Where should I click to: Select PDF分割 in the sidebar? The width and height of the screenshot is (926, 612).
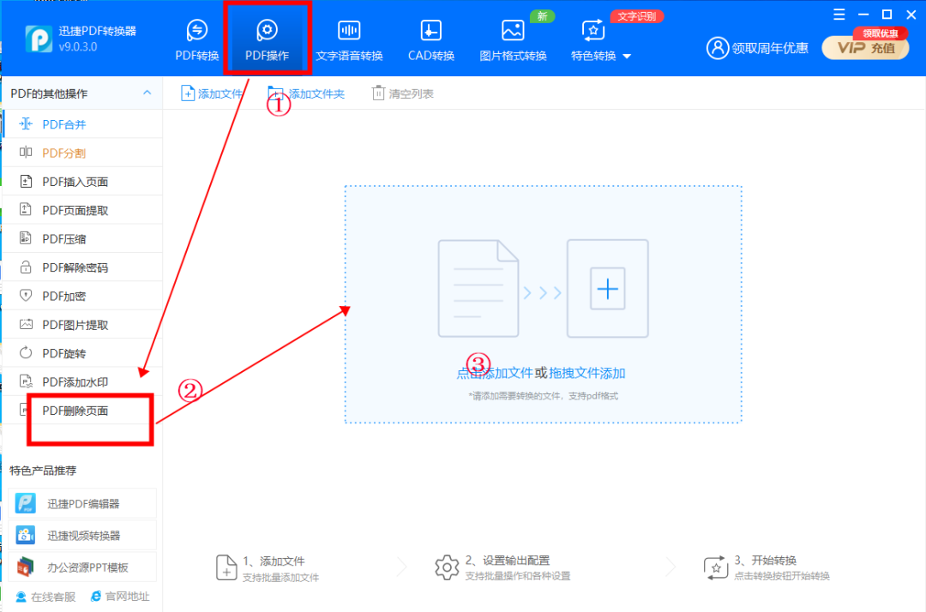pos(82,153)
